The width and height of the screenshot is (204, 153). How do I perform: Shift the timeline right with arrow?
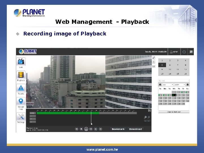(149, 121)
